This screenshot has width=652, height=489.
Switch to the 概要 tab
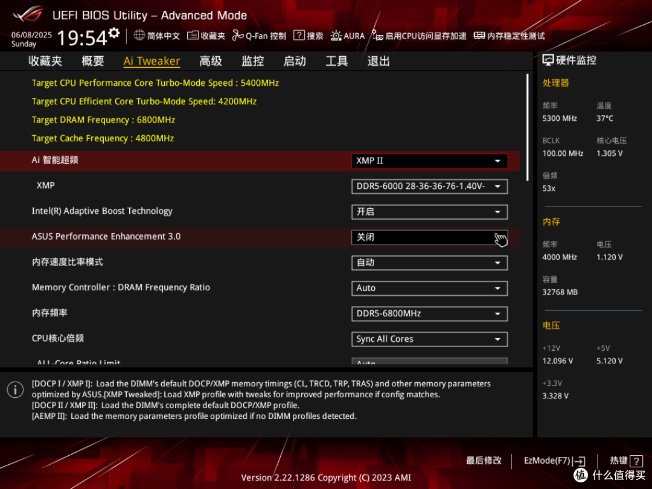click(x=93, y=61)
